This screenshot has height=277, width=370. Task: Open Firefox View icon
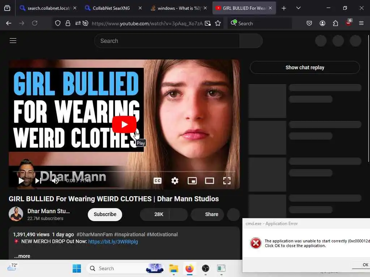click(7, 8)
